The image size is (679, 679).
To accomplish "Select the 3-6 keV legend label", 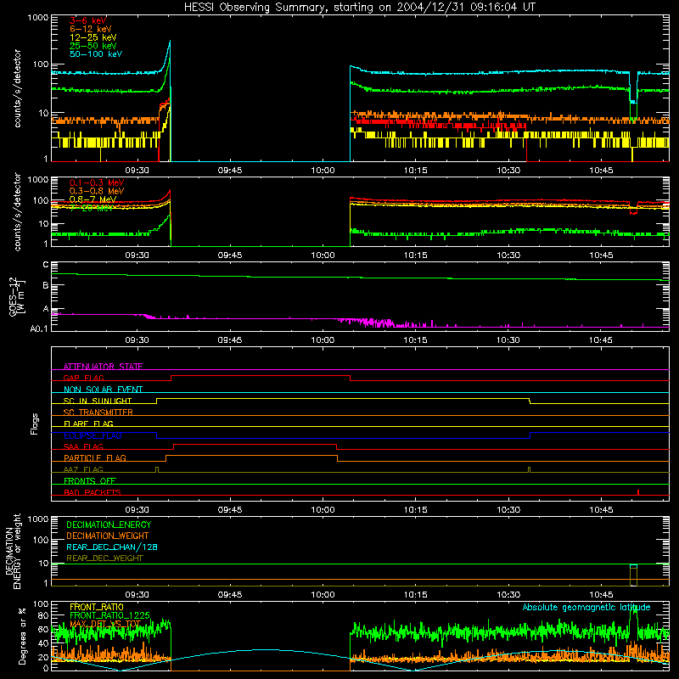I will point(87,20).
